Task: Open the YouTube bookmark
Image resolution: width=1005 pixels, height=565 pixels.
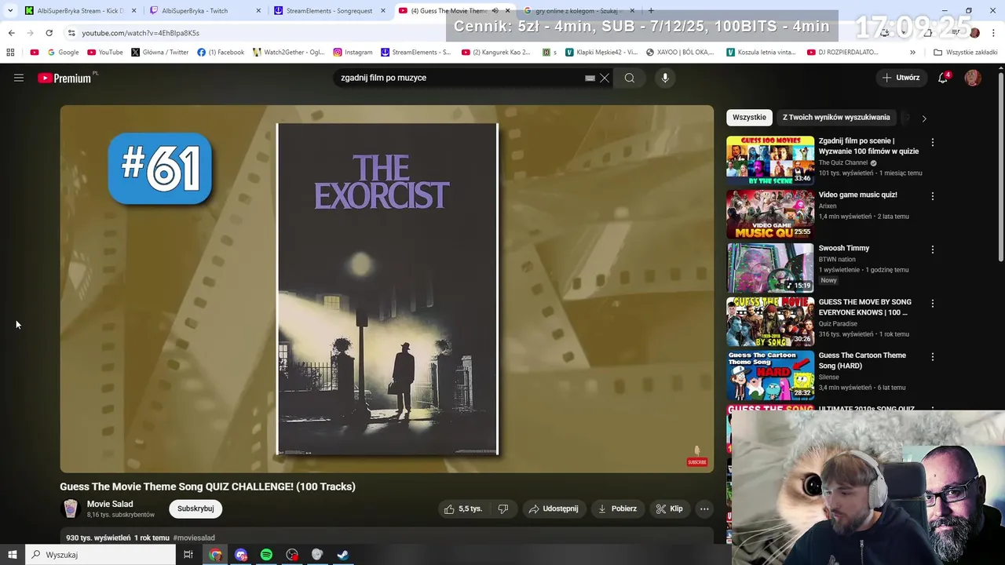Action: pyautogui.click(x=105, y=53)
